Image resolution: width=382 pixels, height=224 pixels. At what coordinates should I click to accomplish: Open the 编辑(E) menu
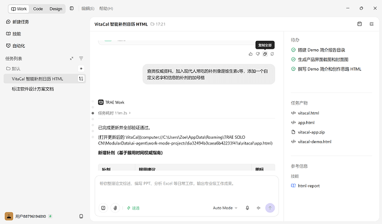(87, 8)
